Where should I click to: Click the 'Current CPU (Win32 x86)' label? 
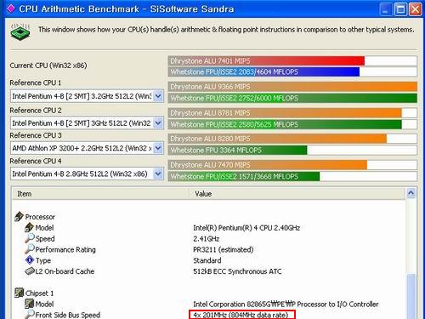click(x=48, y=66)
